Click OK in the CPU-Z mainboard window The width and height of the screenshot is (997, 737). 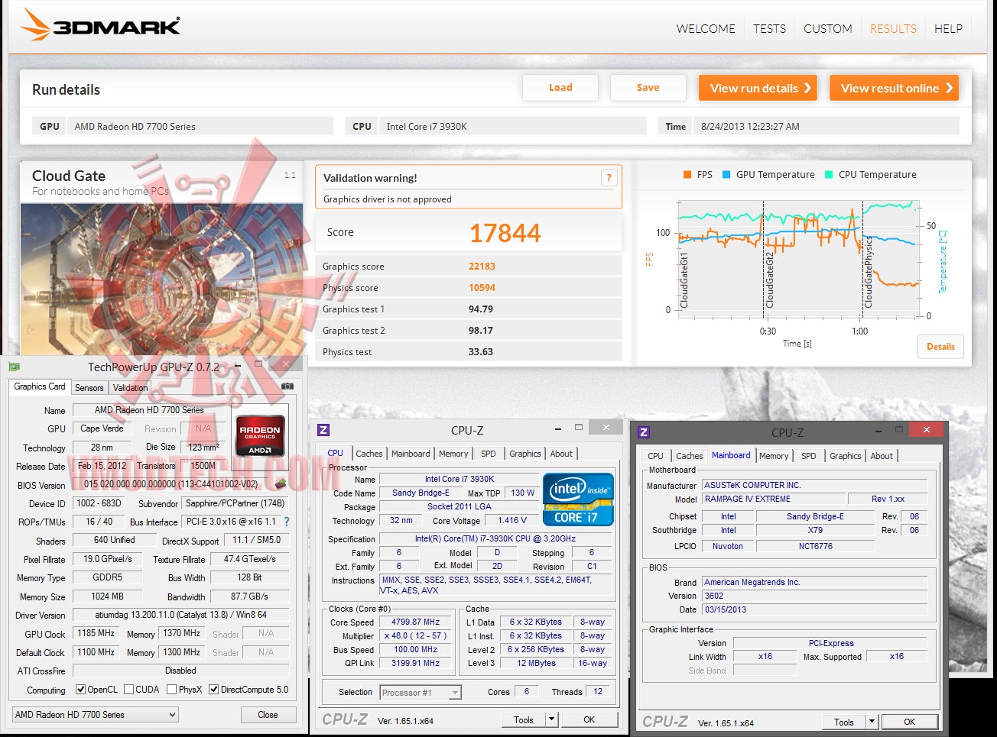point(909,722)
